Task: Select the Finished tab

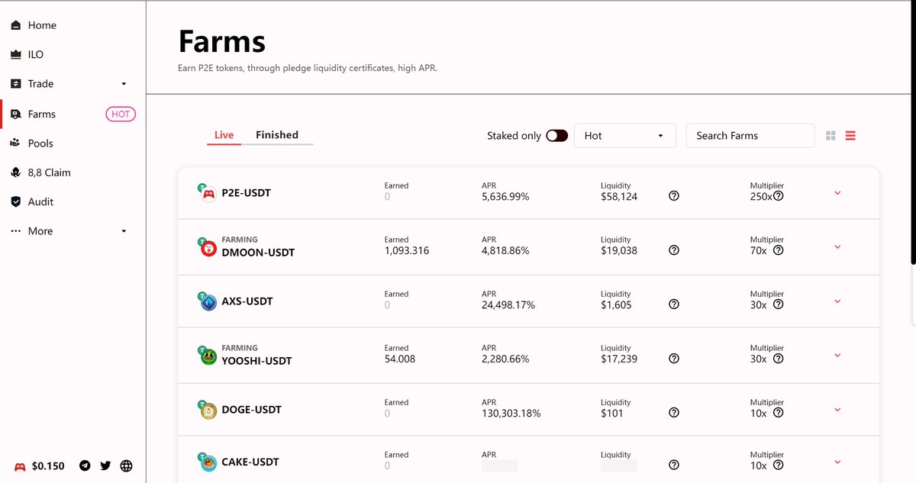Action: click(x=277, y=135)
